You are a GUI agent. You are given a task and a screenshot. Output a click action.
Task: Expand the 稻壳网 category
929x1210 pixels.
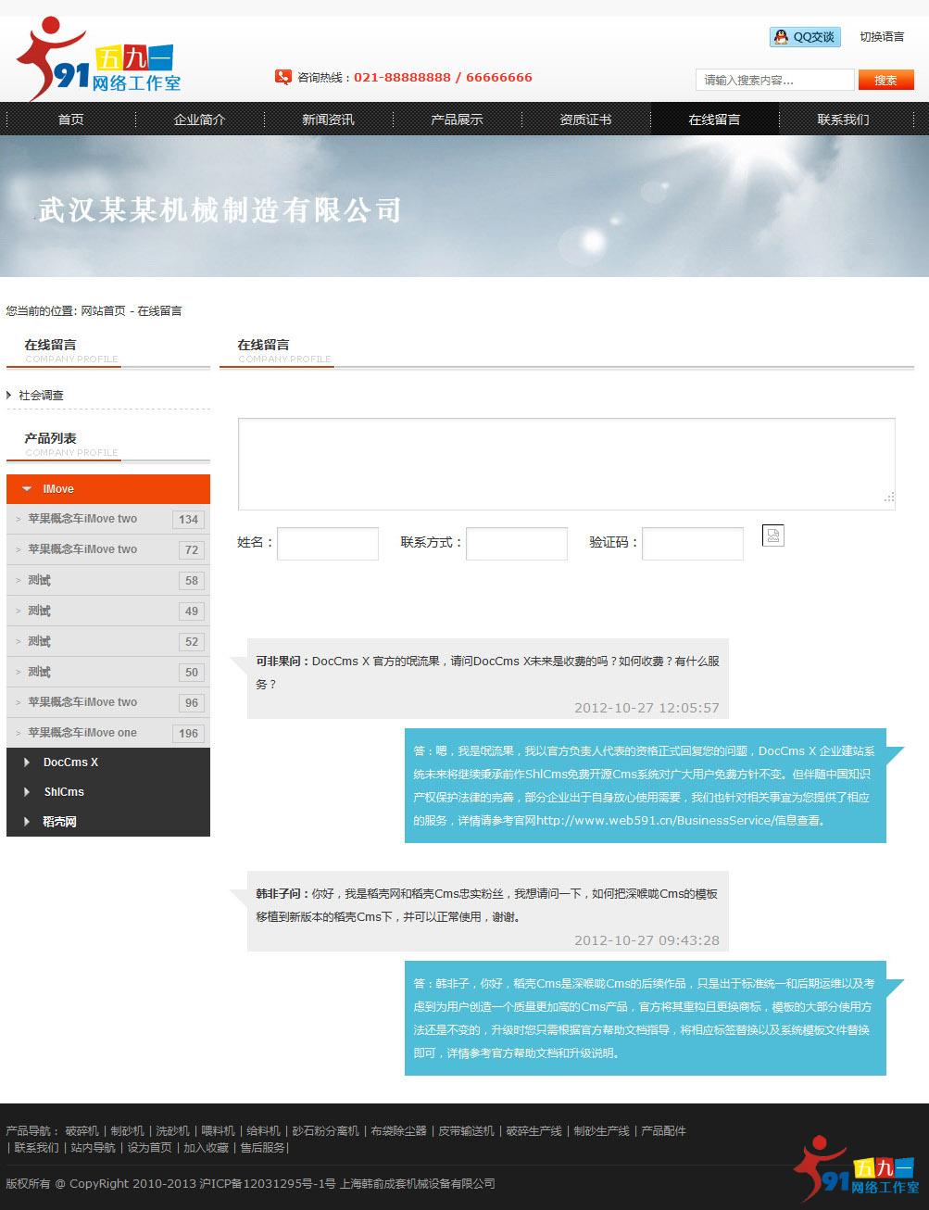(59, 821)
